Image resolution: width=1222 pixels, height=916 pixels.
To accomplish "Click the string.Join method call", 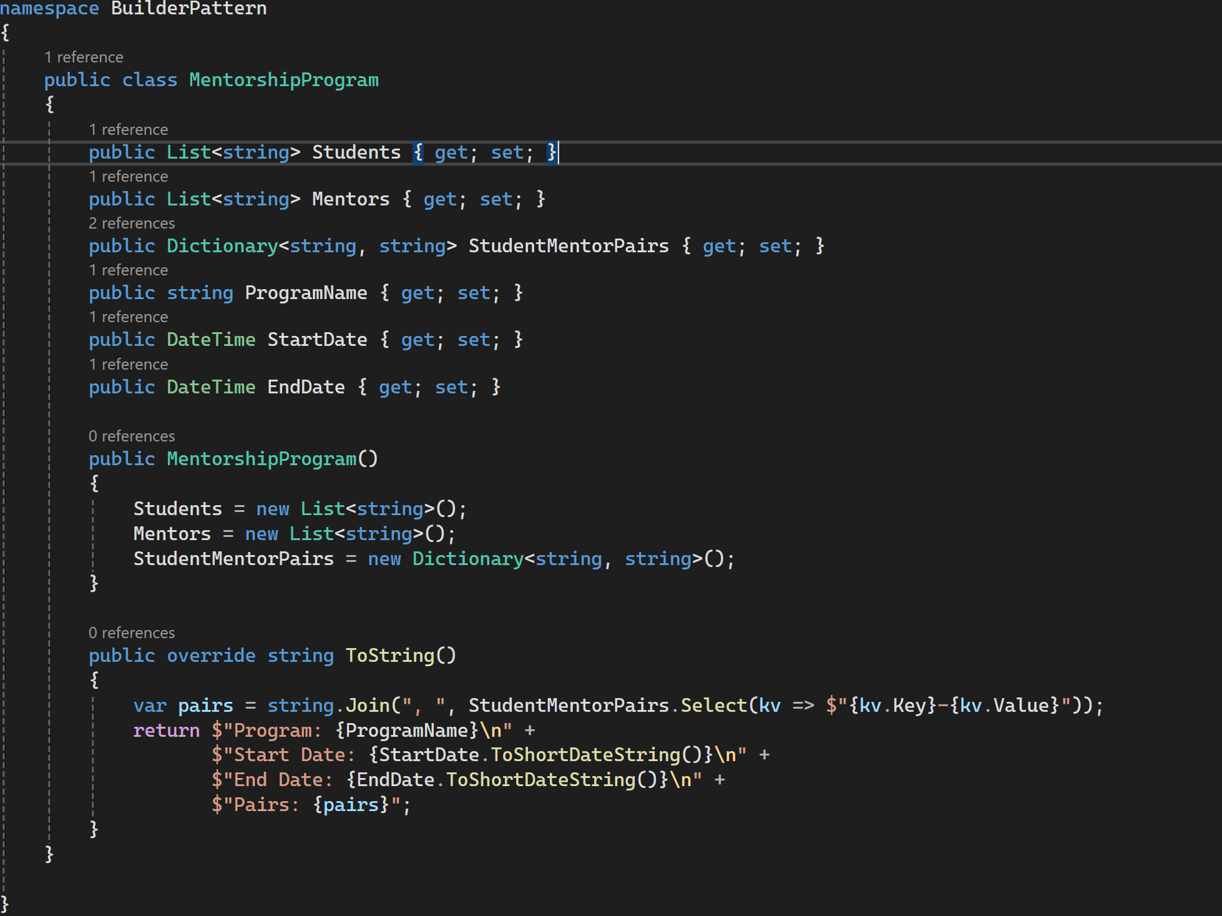I will [x=368, y=706].
